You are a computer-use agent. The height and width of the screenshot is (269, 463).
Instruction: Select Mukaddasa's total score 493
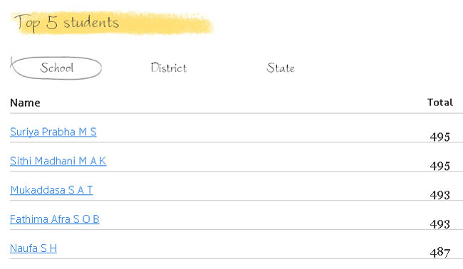[x=440, y=195]
